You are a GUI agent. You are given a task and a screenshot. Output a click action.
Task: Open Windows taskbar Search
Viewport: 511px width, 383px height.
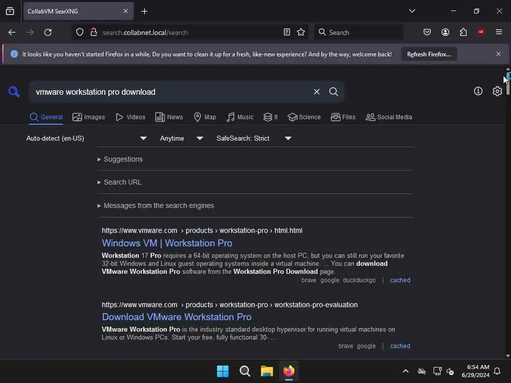(245, 371)
